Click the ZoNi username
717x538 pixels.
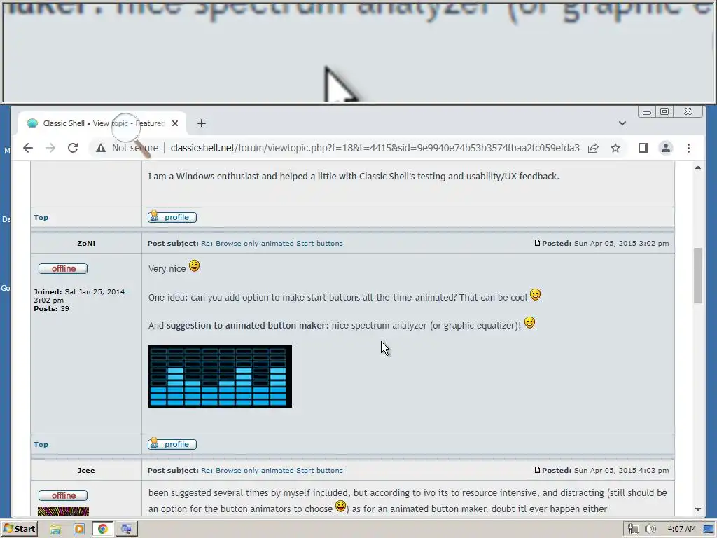pos(86,243)
